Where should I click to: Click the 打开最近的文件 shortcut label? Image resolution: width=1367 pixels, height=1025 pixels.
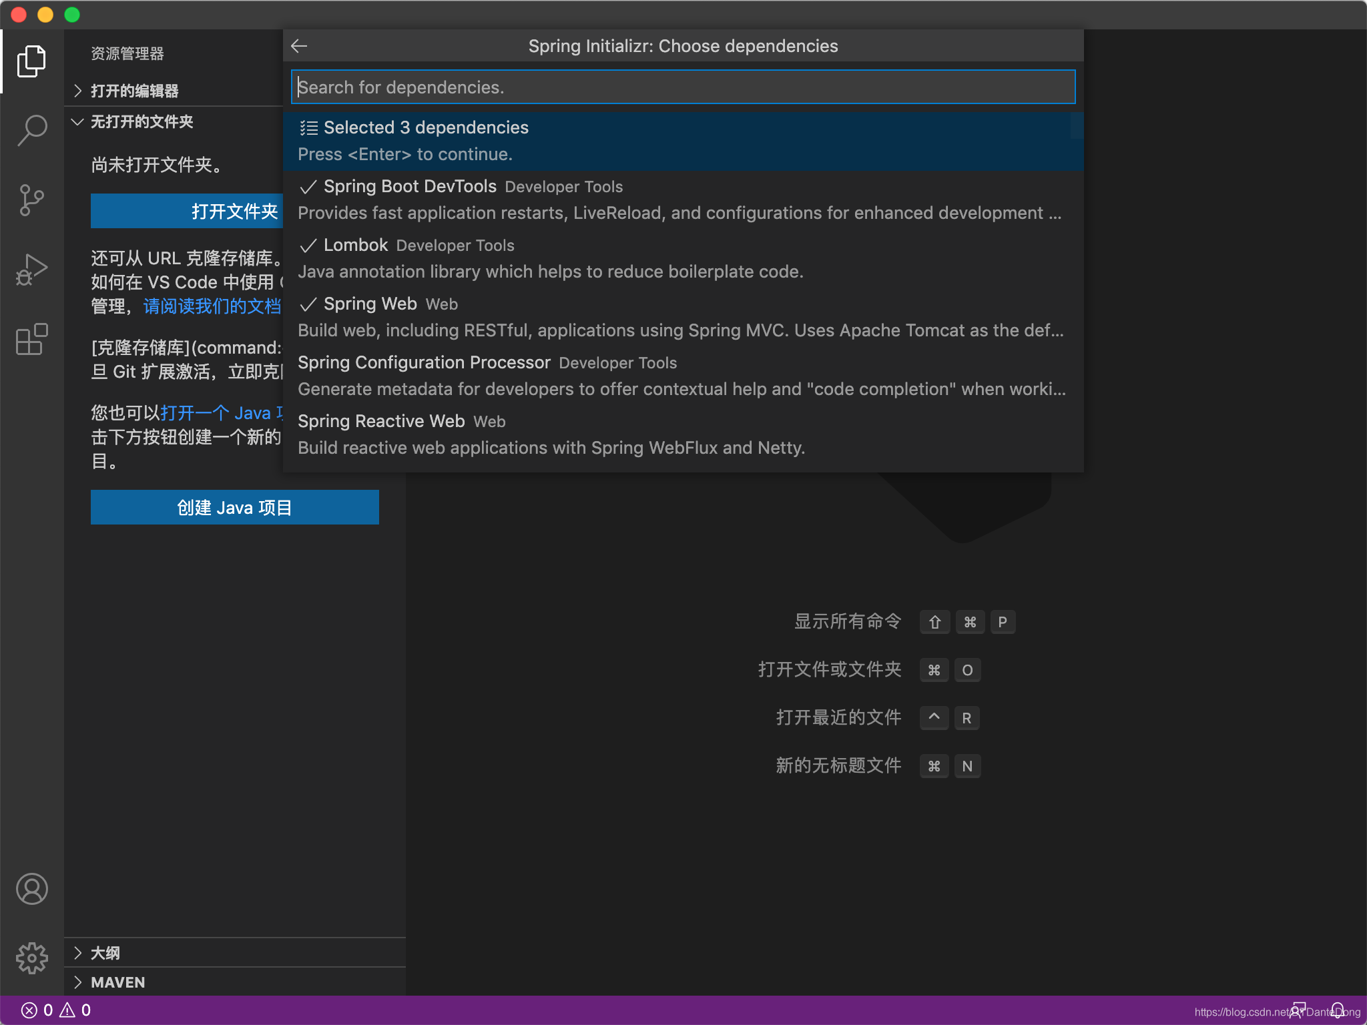point(838,717)
